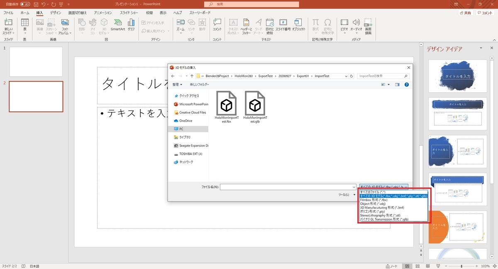Click the Redo icon in title bar
The image size is (498, 269).
pos(54,4)
